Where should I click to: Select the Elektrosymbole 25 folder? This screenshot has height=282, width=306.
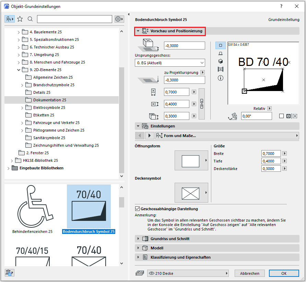49,108
